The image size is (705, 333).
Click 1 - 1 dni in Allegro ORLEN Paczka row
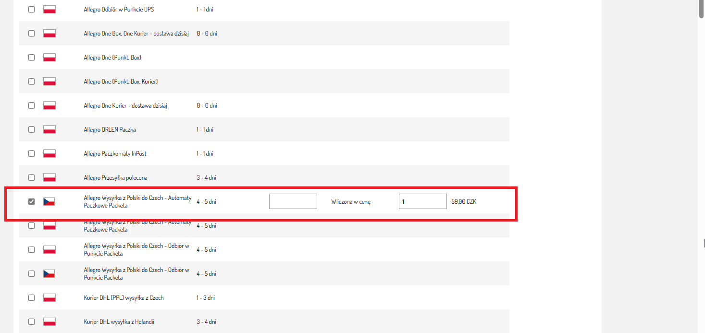[x=205, y=129]
